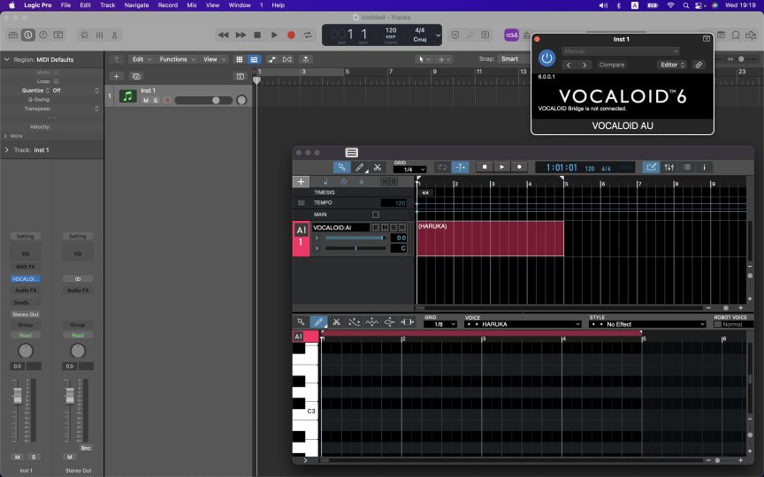Toggle the Flex button in tracks area

click(x=287, y=59)
